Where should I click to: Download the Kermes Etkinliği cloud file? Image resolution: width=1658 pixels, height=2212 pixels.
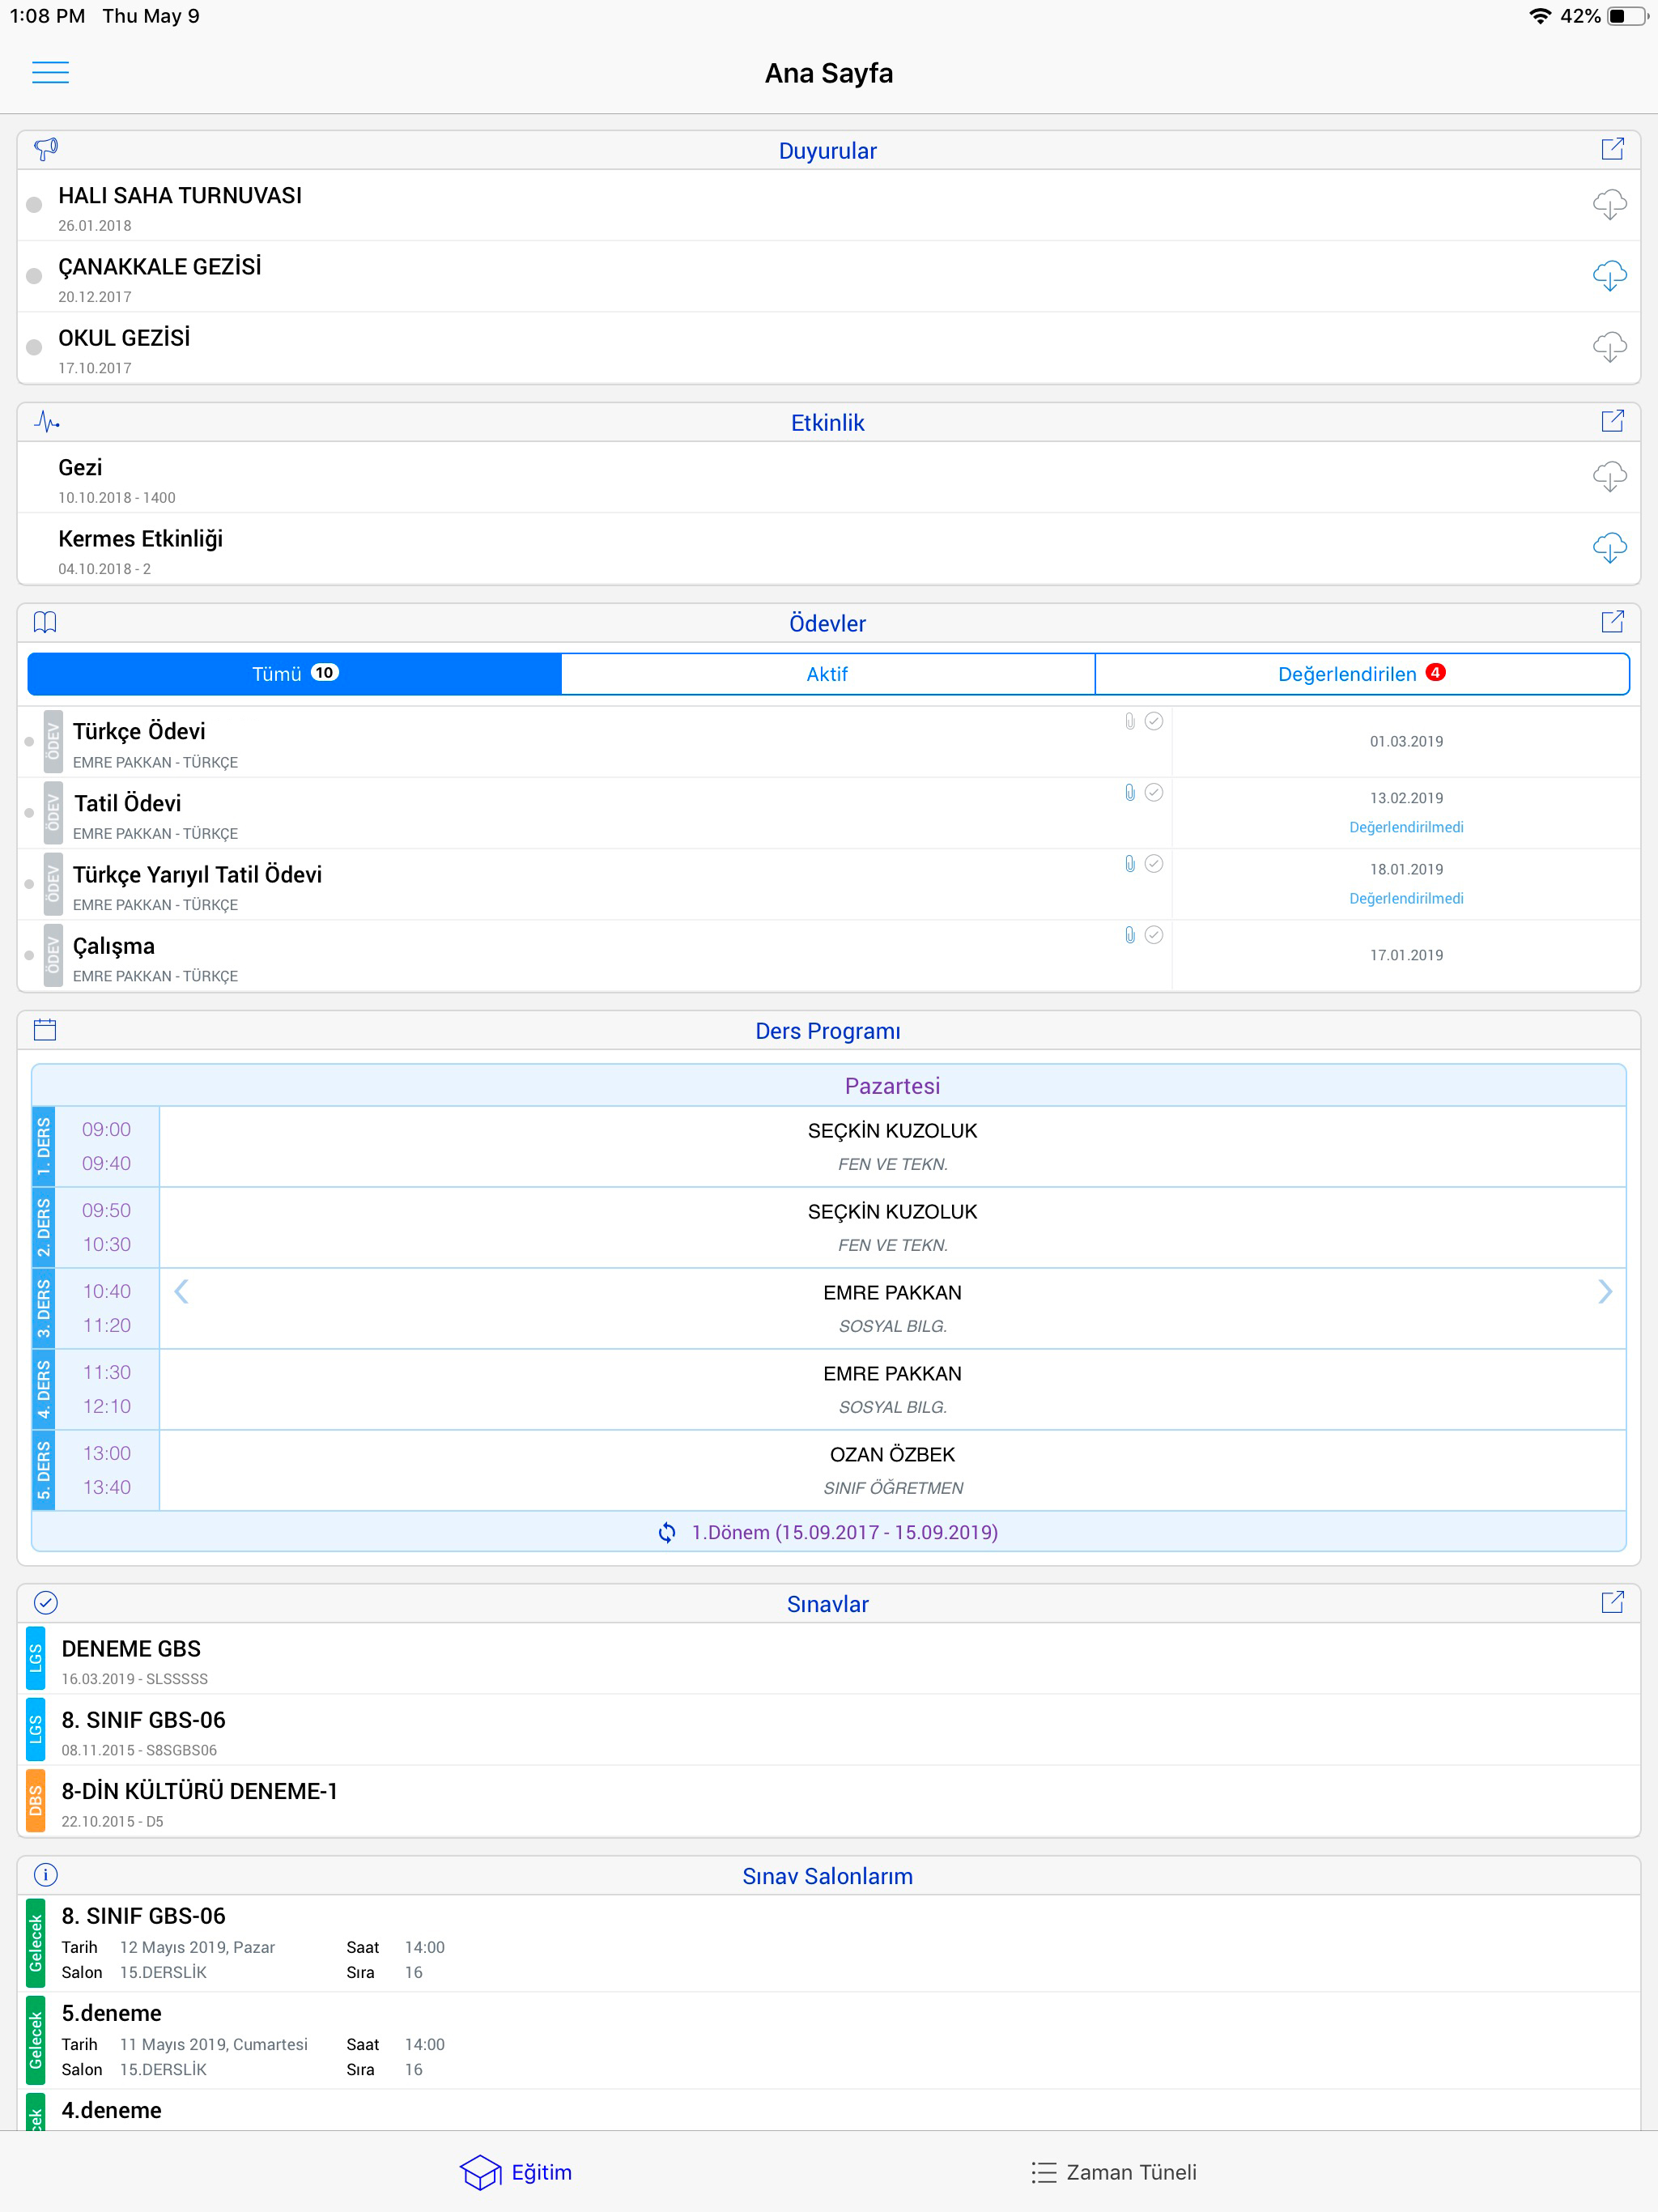pyautogui.click(x=1609, y=548)
